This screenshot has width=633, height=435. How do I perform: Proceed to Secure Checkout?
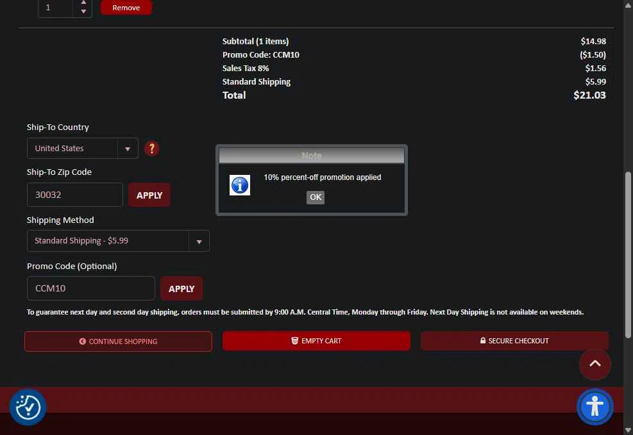[514, 341]
